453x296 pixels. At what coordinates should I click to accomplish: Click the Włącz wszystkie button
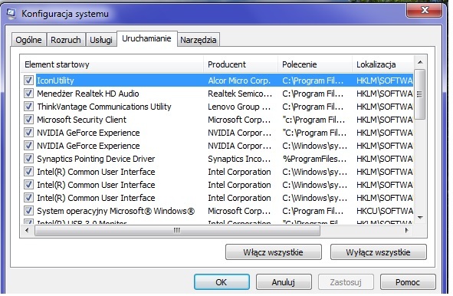click(x=274, y=252)
